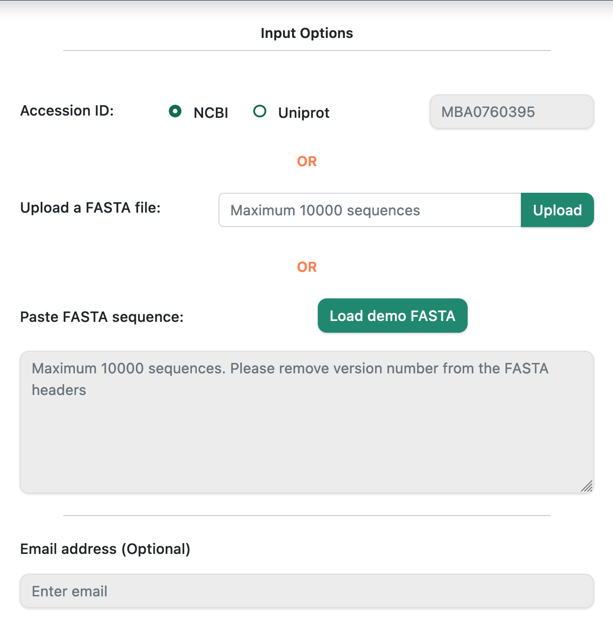Click the OR text above Paste FASTA
Viewport: 613px width, 632px height.
pyautogui.click(x=307, y=267)
